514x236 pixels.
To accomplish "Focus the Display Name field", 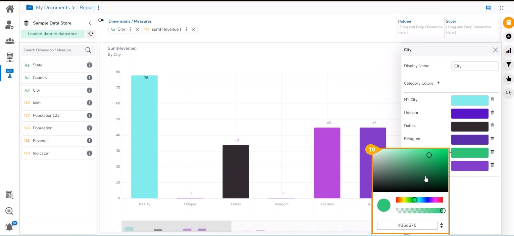I will point(475,66).
